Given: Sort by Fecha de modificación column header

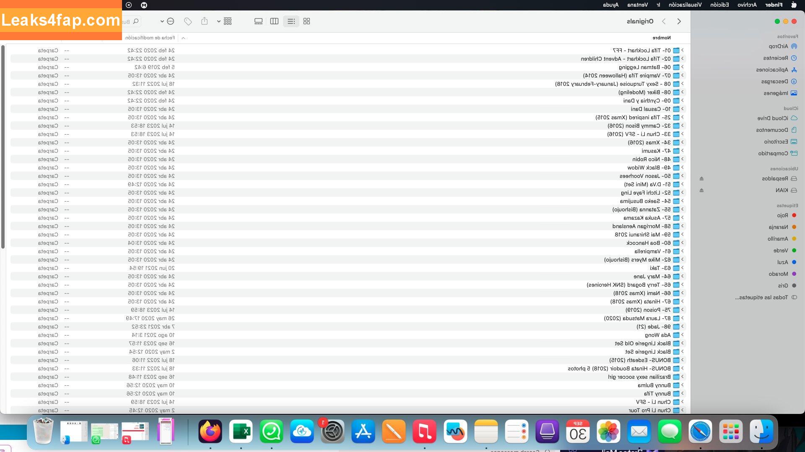Looking at the screenshot, I should [150, 38].
